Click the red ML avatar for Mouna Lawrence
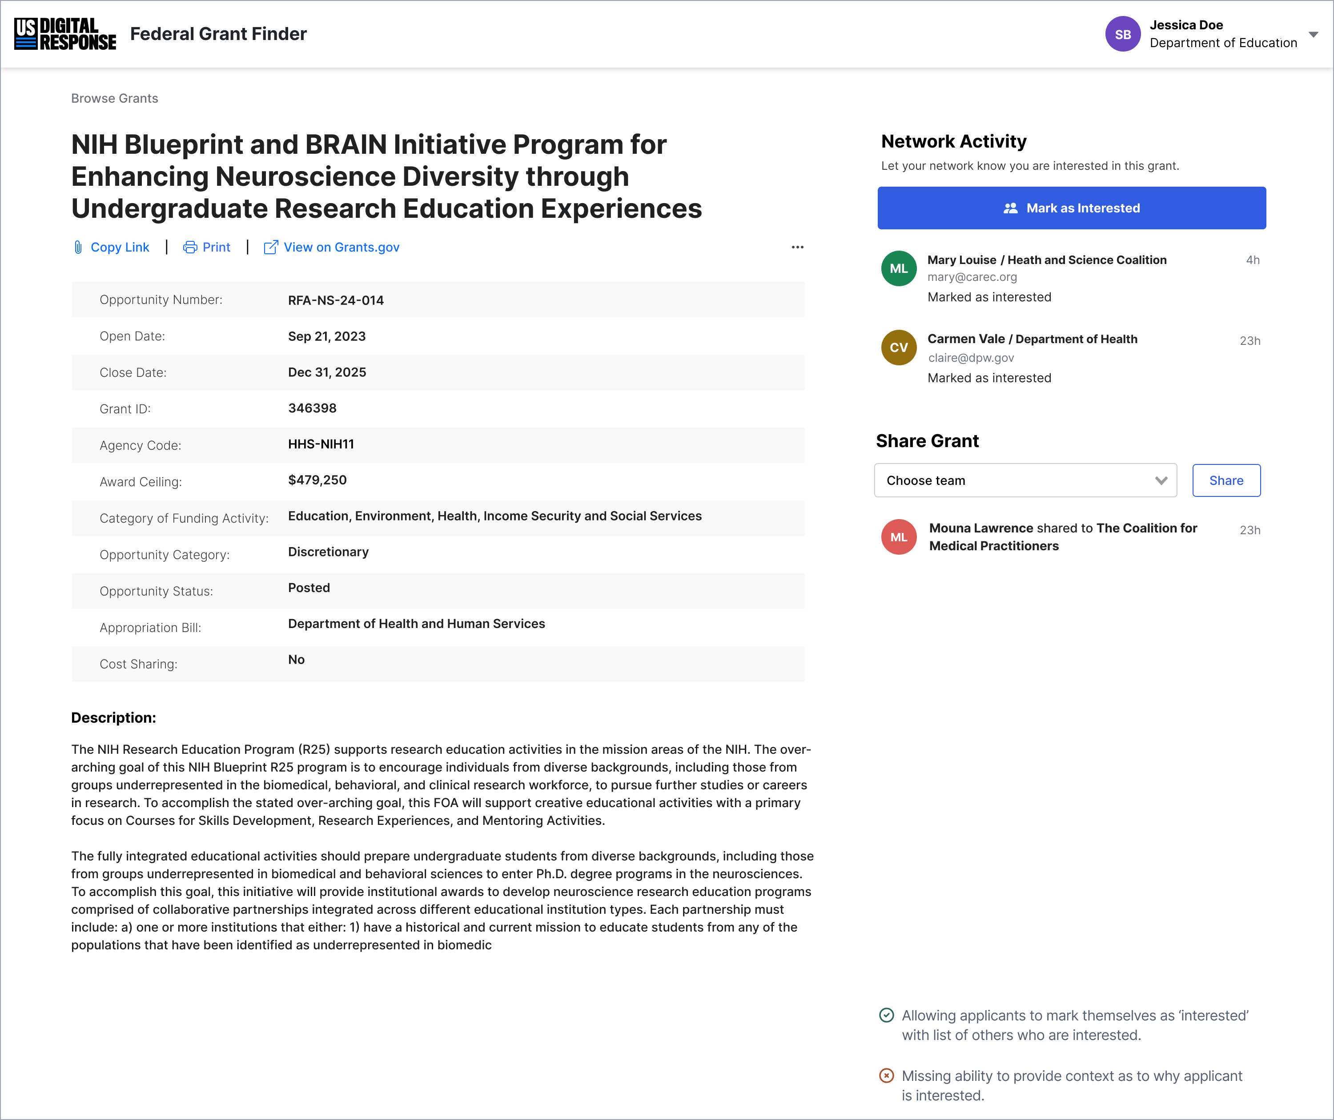 point(898,537)
